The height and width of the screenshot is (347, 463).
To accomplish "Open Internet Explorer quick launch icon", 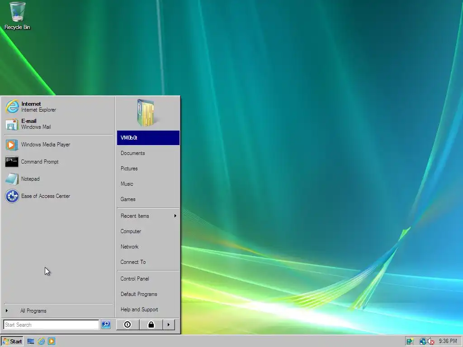I will (x=41, y=342).
